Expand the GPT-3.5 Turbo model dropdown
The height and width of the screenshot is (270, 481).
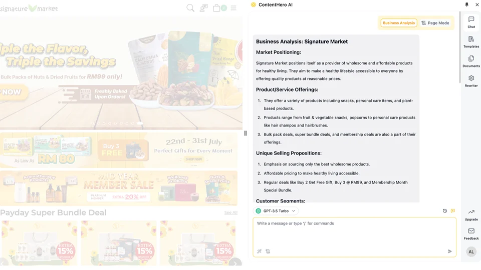pyautogui.click(x=276, y=211)
